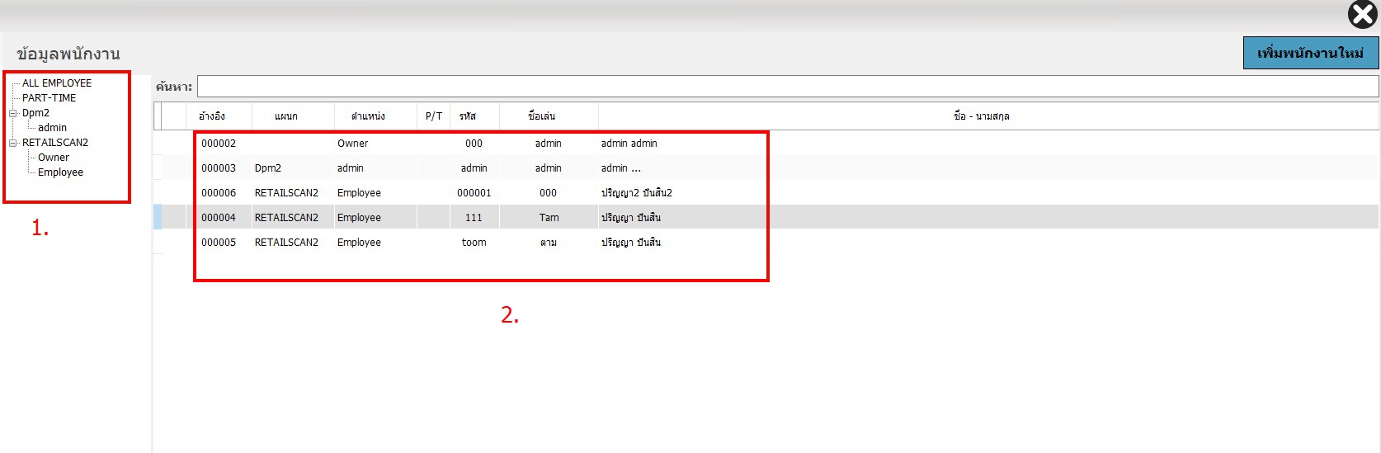Sort by the ชื่อ - นามสกุล column header
The image size is (1381, 453).
(x=988, y=116)
